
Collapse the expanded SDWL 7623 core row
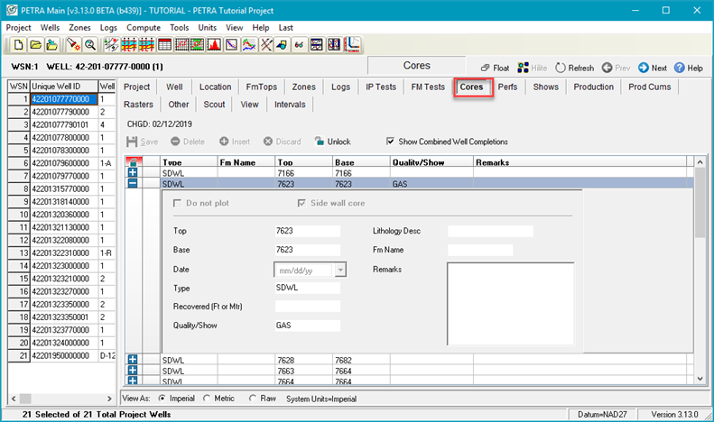pos(133,183)
